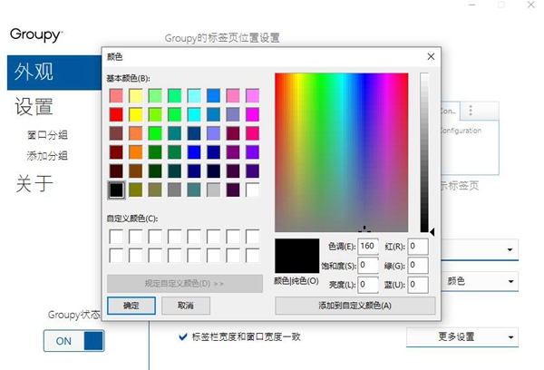
Task: Select the hot pink swatch in third row
Action: (253, 133)
